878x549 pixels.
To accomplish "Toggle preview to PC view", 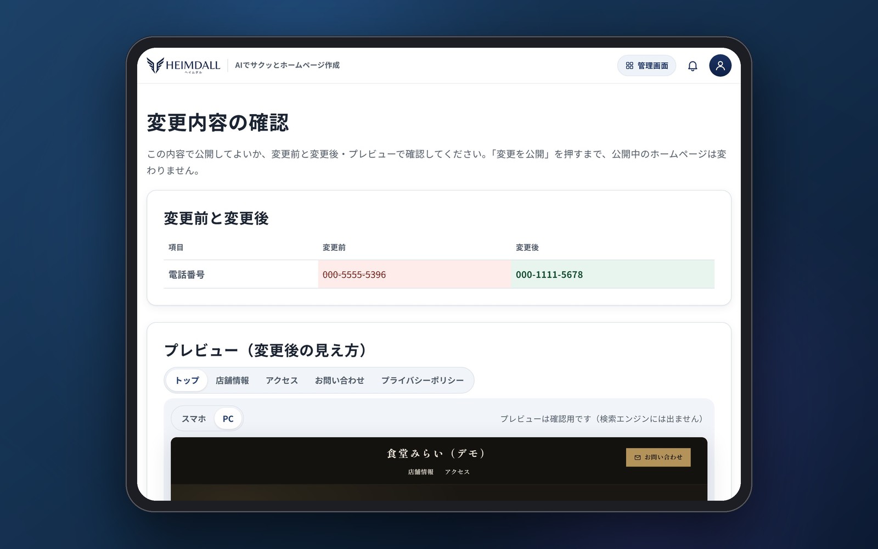I will 228,419.
